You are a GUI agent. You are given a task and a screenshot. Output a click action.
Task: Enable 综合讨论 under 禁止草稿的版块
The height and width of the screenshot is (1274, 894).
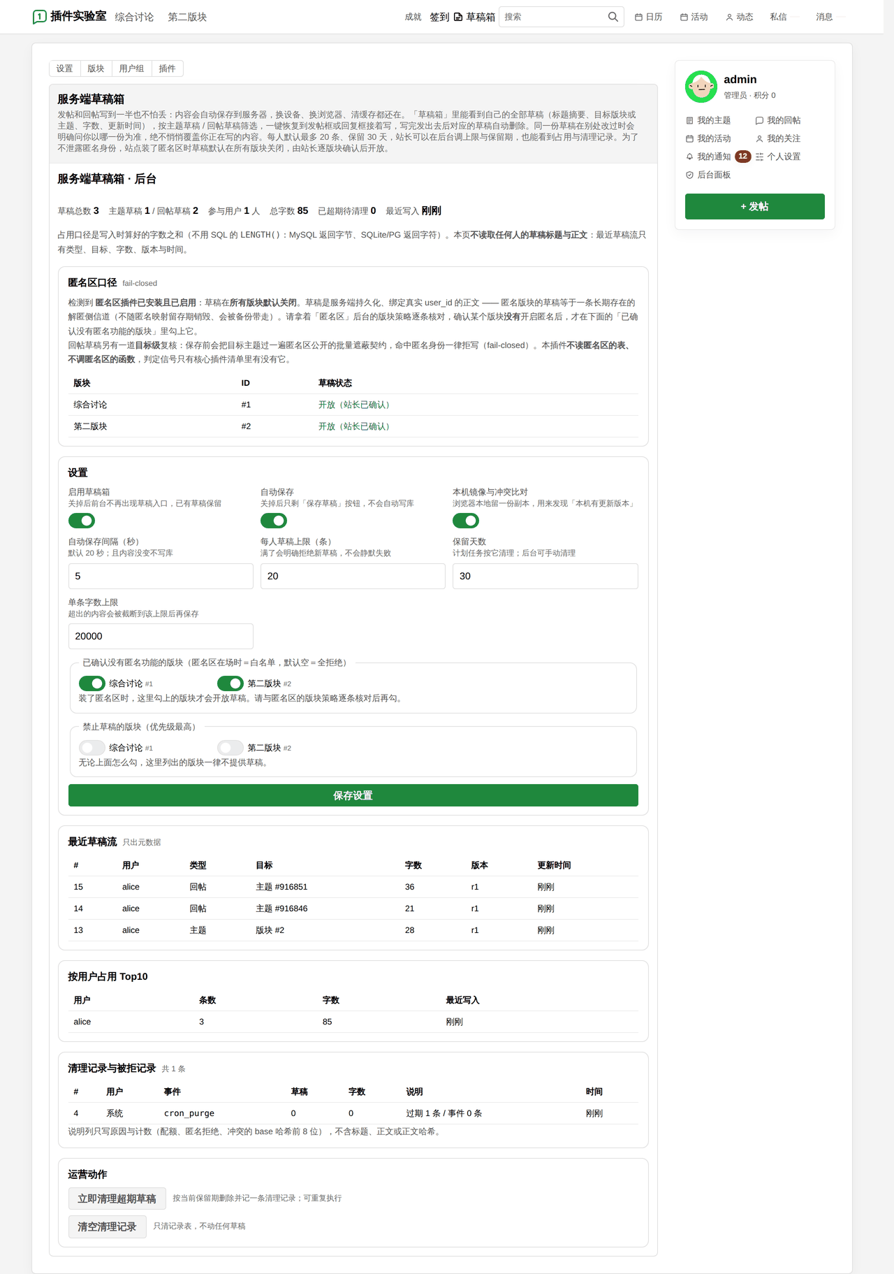pyautogui.click(x=92, y=748)
